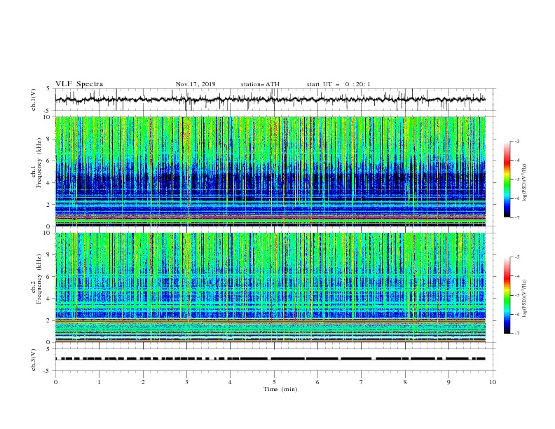Click time axis tick label "3"
The width and height of the screenshot is (555, 429).
pos(186,382)
